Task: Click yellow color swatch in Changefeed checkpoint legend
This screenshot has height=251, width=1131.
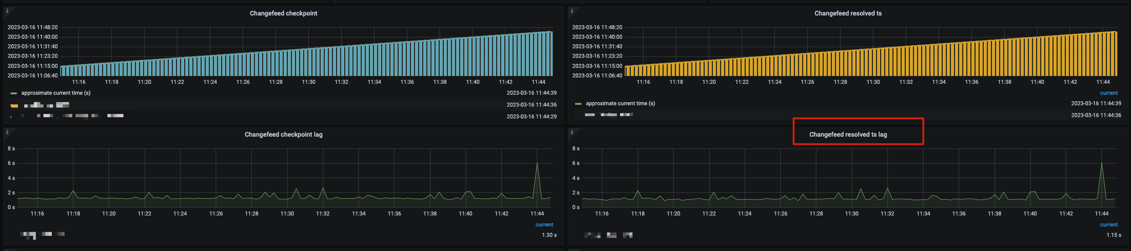Action: tap(14, 106)
